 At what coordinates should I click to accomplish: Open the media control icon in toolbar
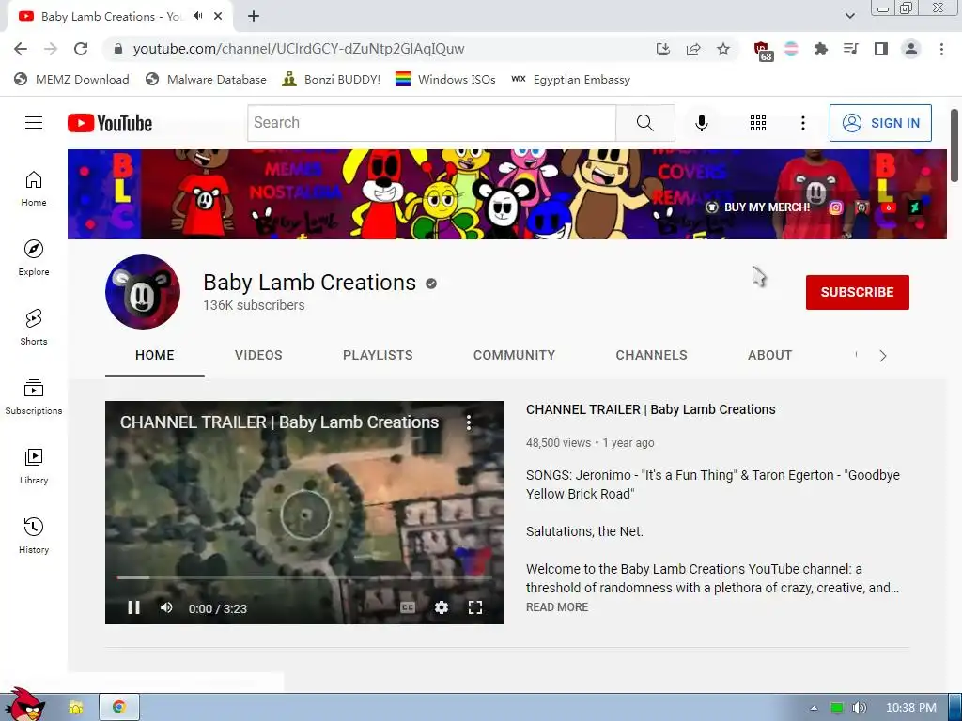click(x=850, y=49)
